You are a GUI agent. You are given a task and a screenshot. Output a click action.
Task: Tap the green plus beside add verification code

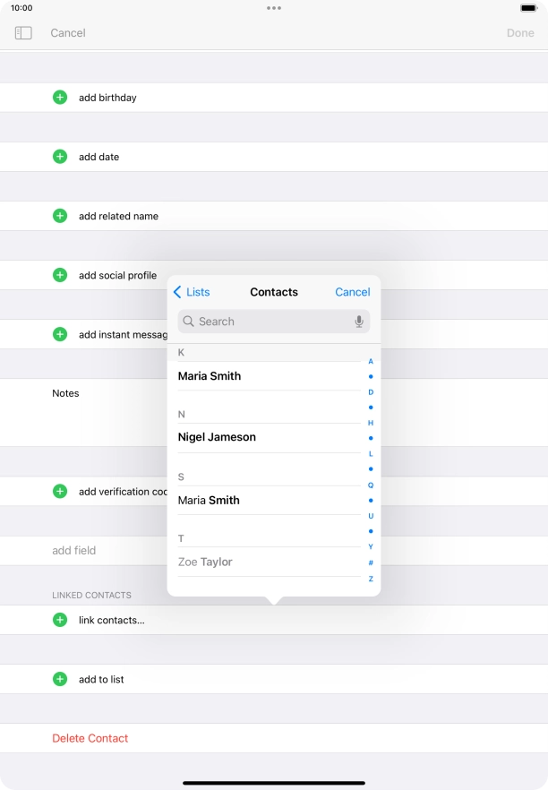click(x=60, y=491)
